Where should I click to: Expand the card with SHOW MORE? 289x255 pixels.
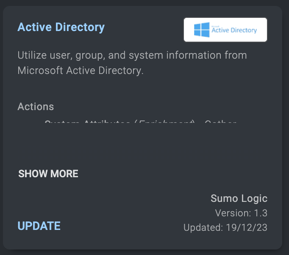click(48, 174)
